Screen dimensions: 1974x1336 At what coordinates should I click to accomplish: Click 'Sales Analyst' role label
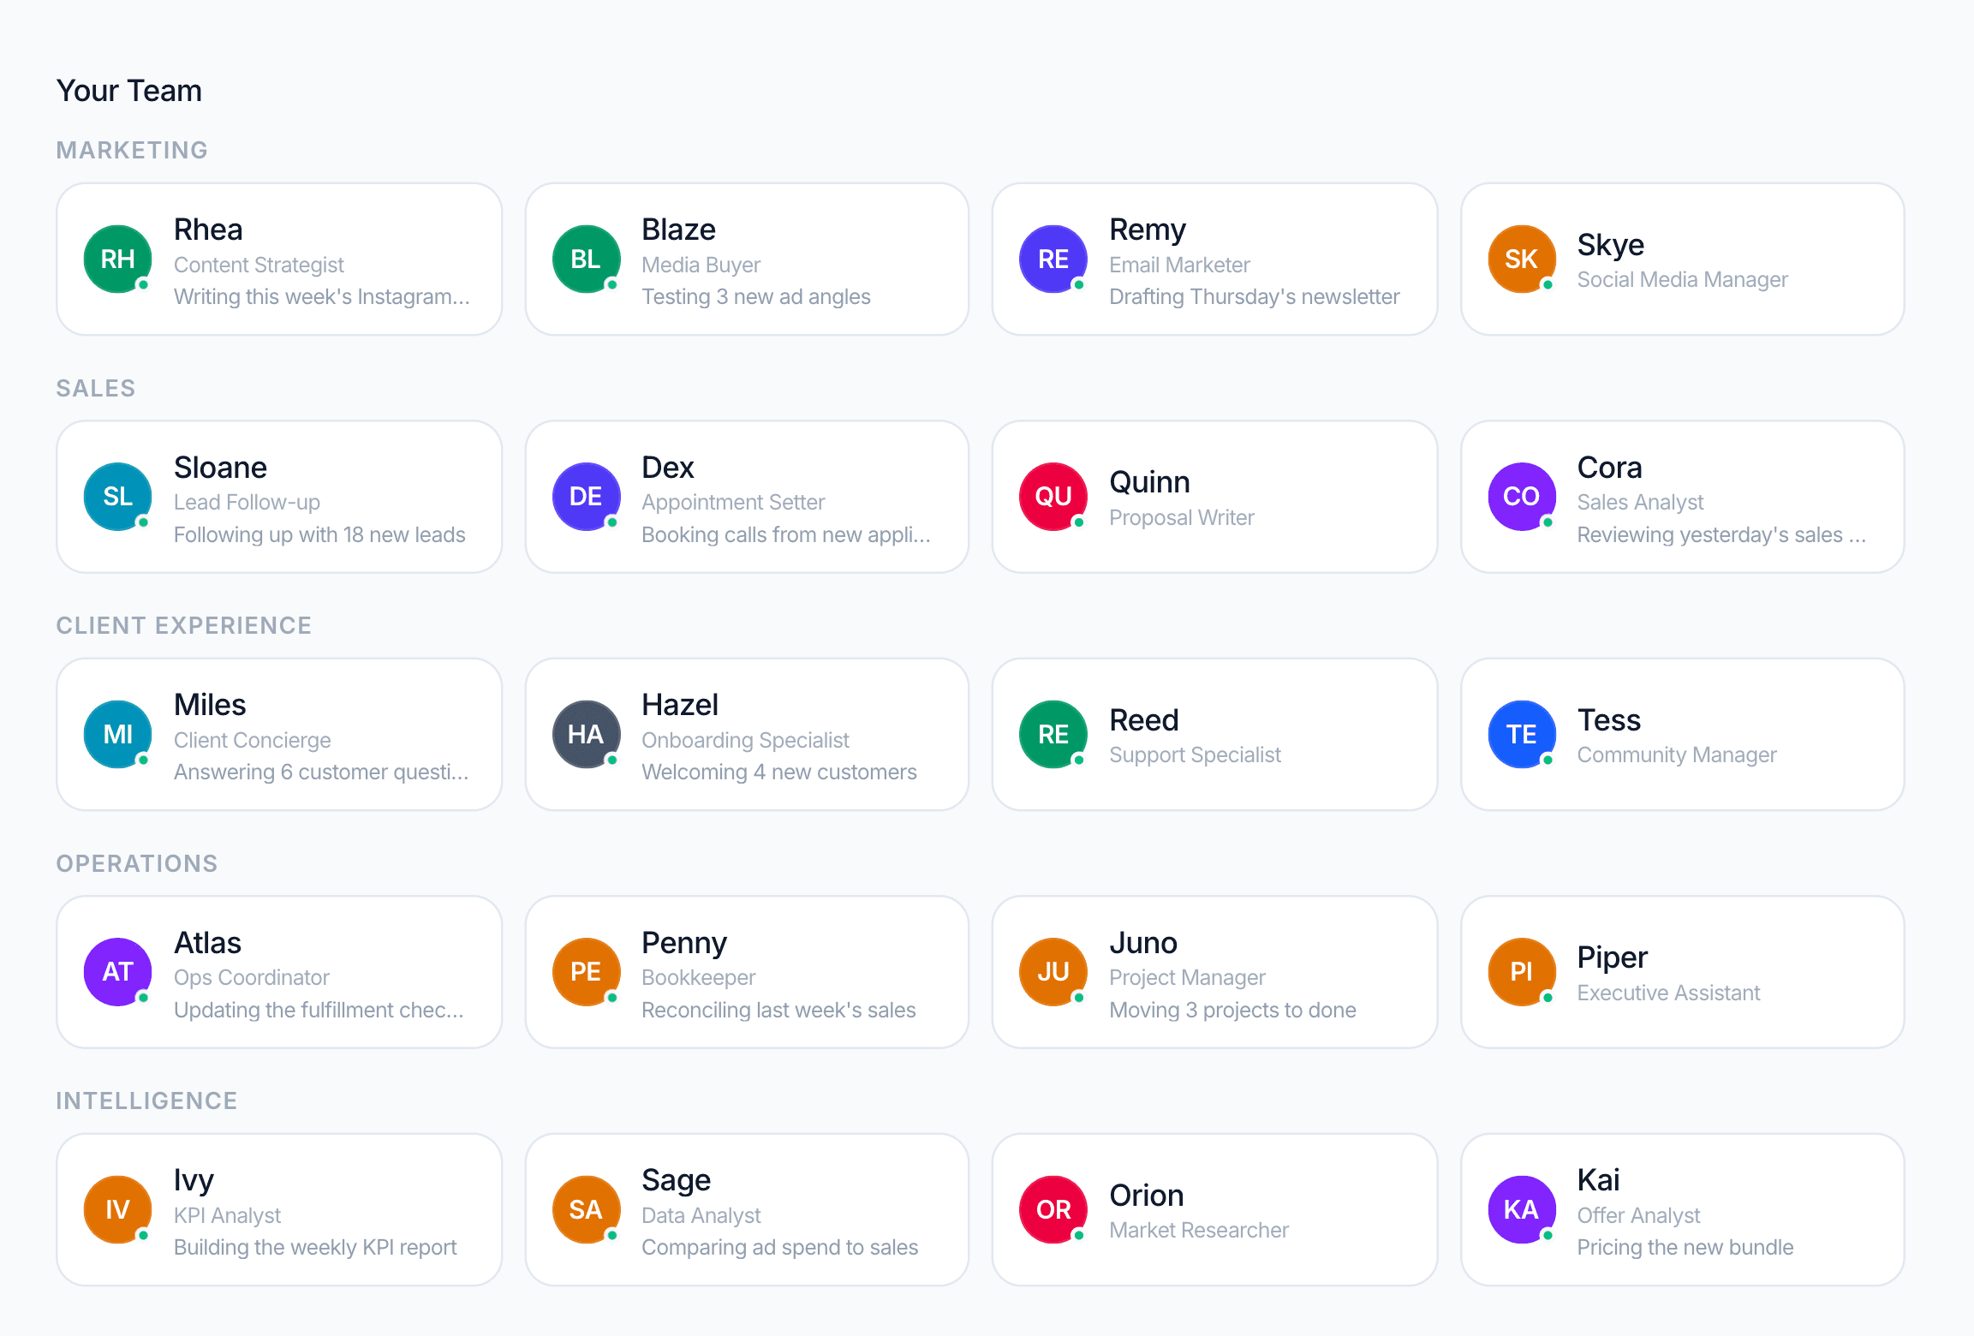click(1640, 502)
